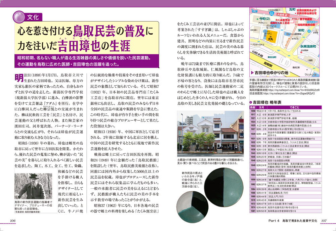Click the headline word 鳥取民芸

(x=94, y=32)
